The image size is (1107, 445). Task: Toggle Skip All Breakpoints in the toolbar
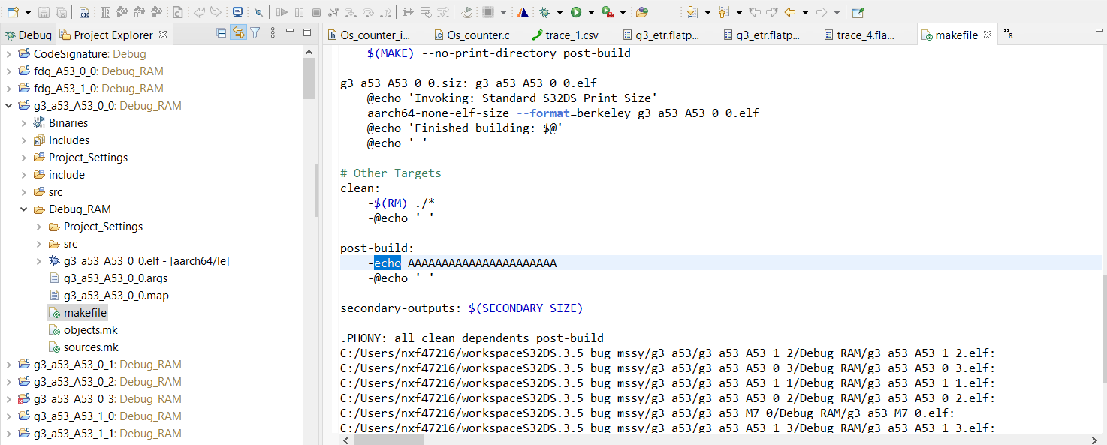point(258,12)
